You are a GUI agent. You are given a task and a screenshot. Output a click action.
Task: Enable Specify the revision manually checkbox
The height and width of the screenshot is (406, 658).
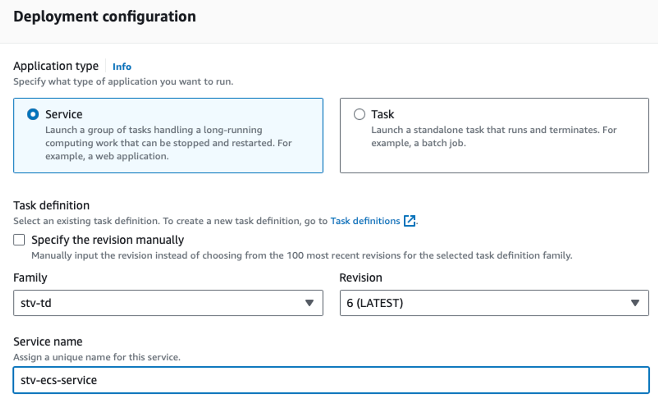coord(19,240)
